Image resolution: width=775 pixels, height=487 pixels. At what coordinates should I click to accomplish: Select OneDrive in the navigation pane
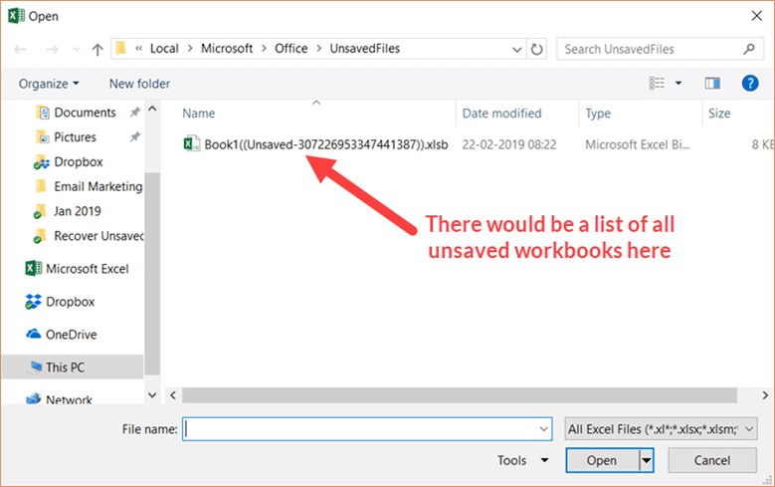(62, 335)
